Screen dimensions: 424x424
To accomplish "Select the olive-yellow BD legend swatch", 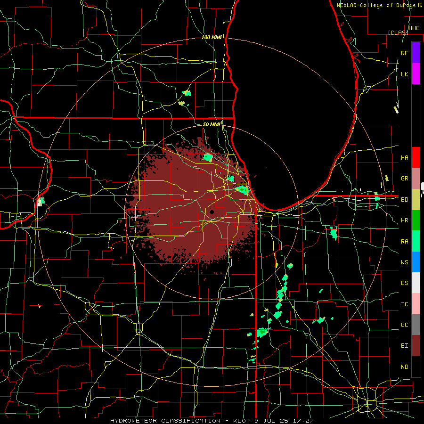I will pos(416,199).
